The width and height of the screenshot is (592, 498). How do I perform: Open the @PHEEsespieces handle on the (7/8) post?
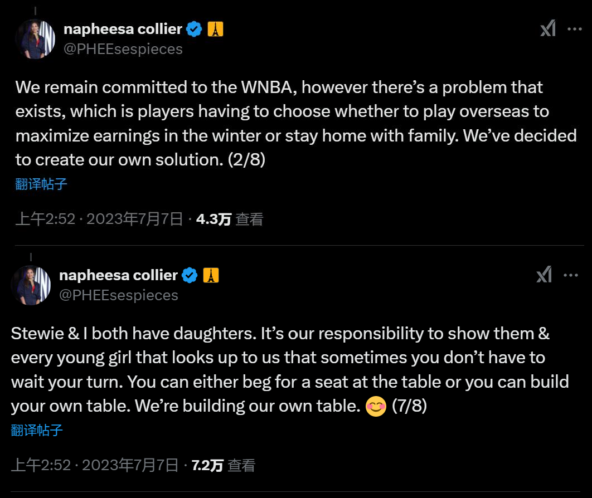click(x=119, y=295)
